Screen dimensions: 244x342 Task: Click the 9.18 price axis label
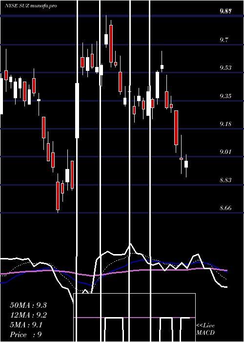pyautogui.click(x=225, y=124)
